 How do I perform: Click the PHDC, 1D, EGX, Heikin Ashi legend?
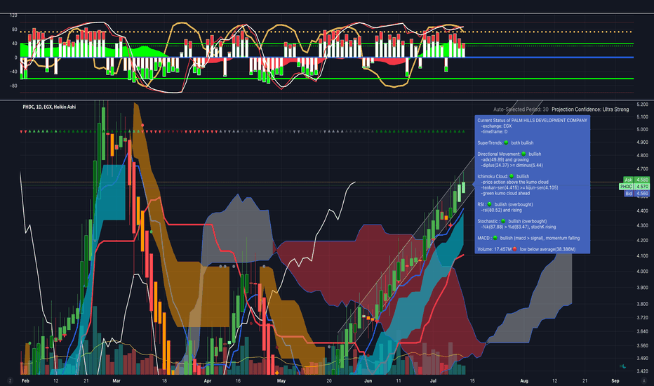tap(49, 107)
